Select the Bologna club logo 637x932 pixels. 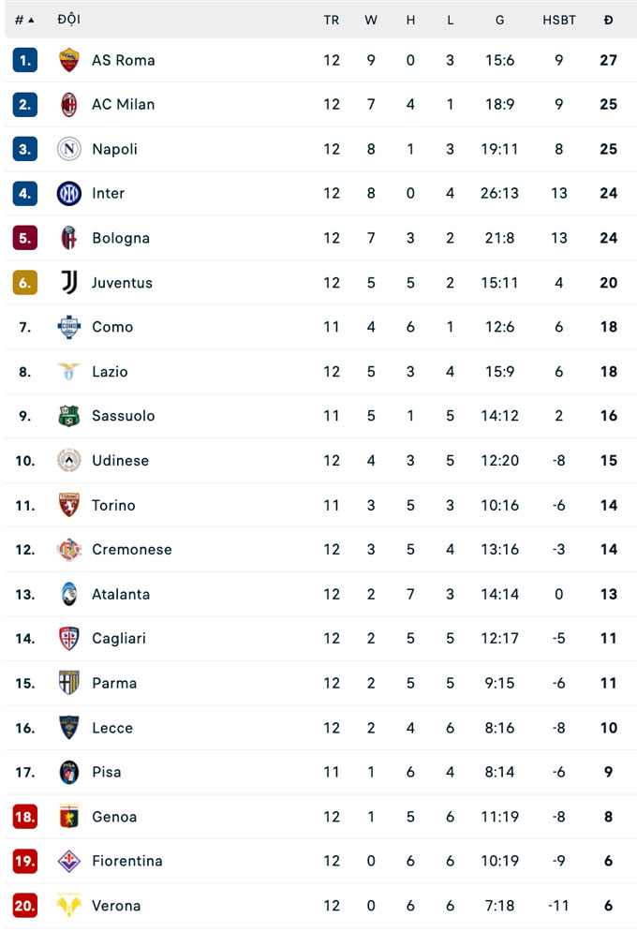pos(69,238)
